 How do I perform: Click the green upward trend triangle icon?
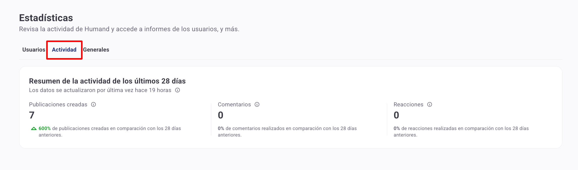point(34,129)
